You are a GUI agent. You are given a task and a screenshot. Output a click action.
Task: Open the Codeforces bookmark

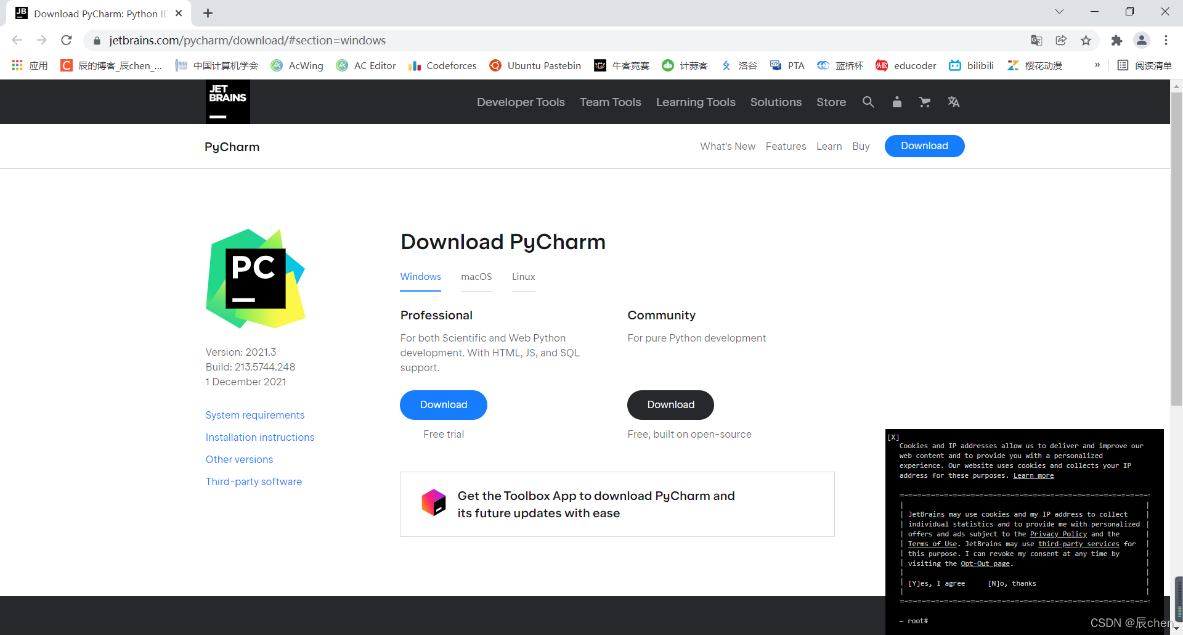[442, 65]
